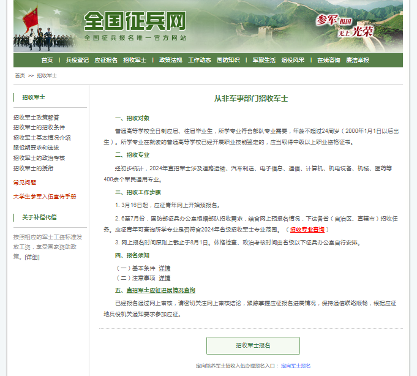
Task: Open 在线咨询 menu item
Action: [328, 60]
